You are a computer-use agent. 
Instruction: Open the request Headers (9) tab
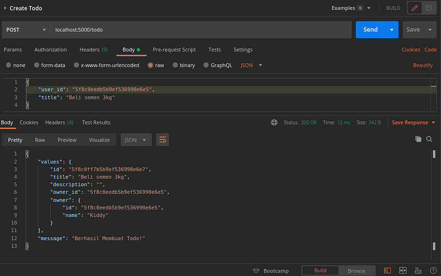pos(94,50)
